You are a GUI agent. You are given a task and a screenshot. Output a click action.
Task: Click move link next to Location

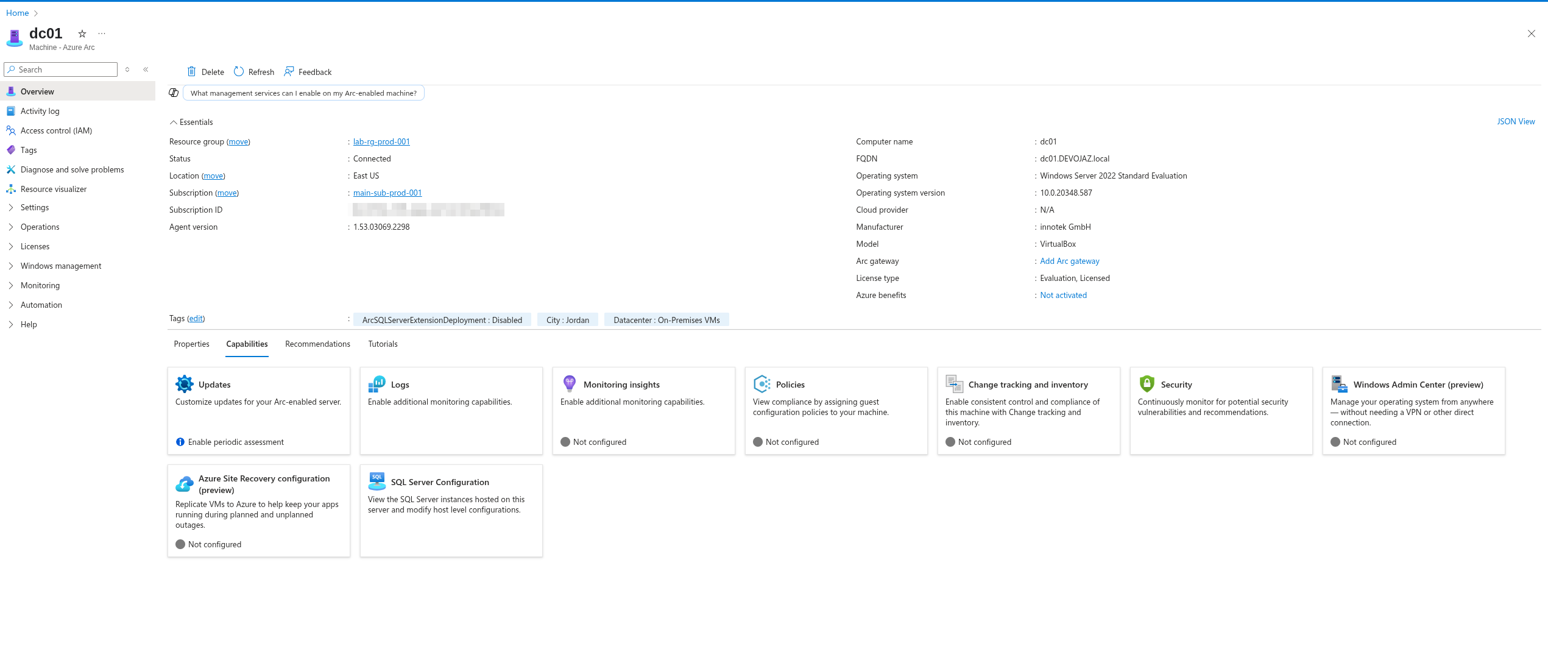pyautogui.click(x=213, y=176)
